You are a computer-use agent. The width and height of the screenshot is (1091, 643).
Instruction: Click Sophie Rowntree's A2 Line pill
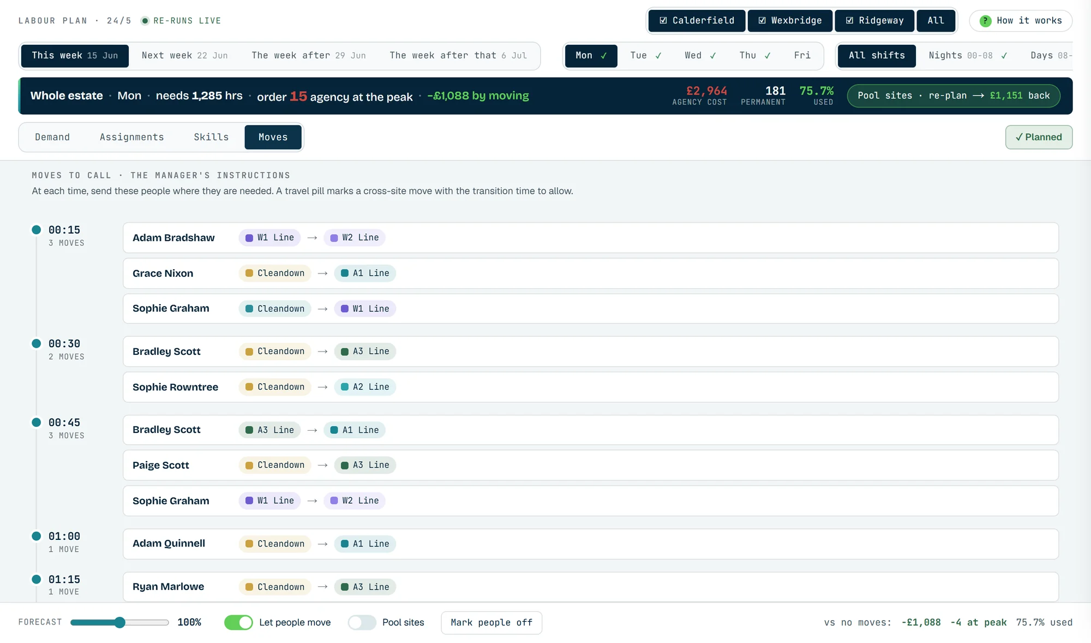point(365,387)
